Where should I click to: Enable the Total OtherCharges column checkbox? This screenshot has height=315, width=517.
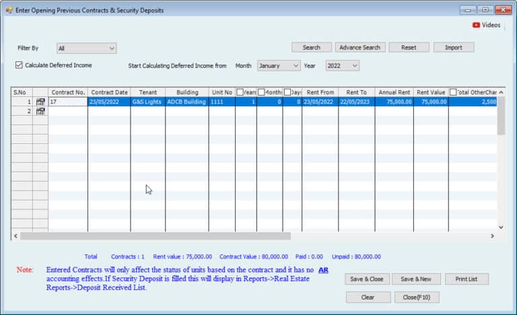453,92
